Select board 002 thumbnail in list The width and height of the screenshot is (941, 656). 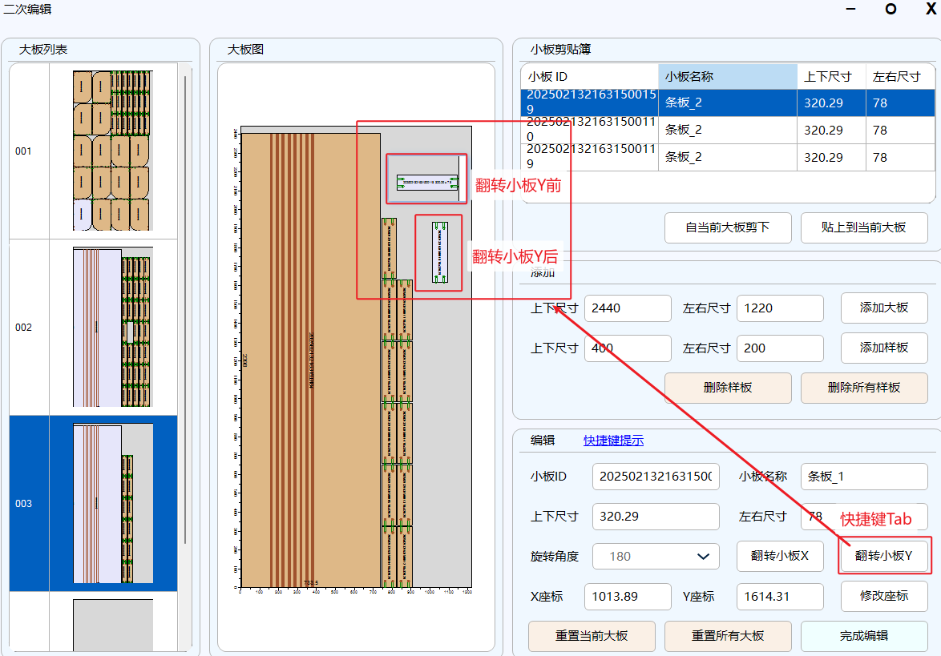[112, 327]
